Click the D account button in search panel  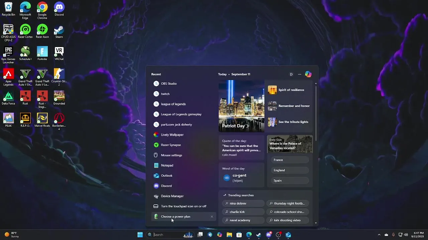pyautogui.click(x=291, y=74)
